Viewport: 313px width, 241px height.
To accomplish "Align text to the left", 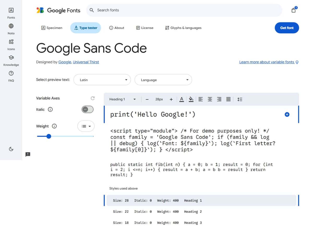I will (x=201, y=99).
